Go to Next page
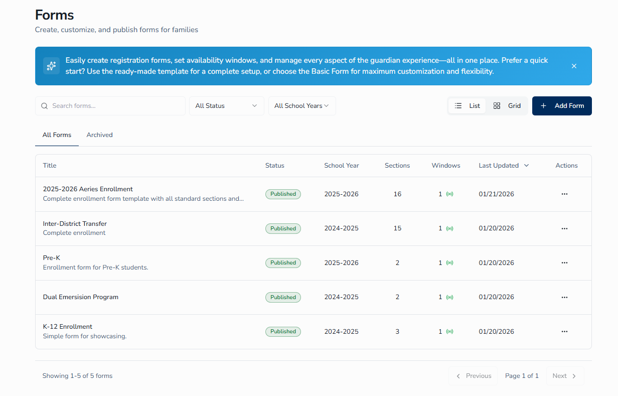 click(565, 376)
